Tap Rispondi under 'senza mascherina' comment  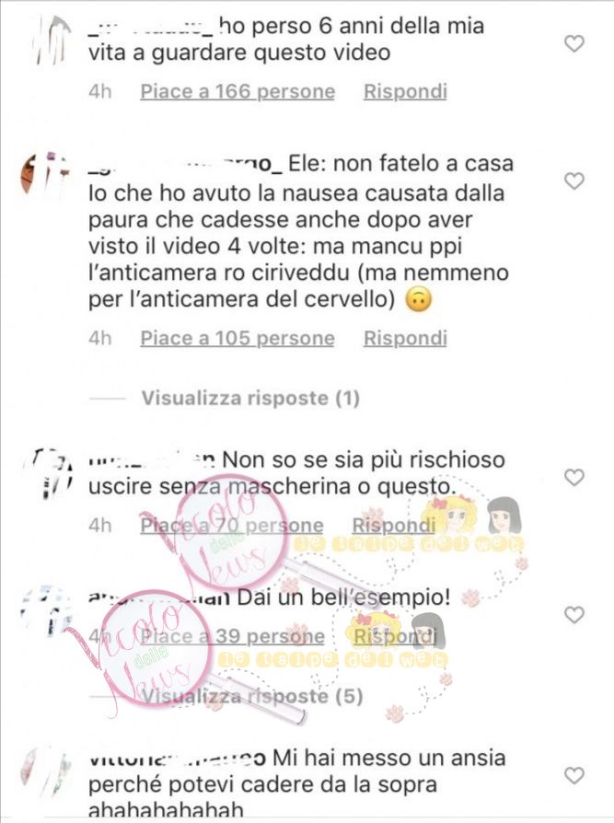(x=394, y=526)
